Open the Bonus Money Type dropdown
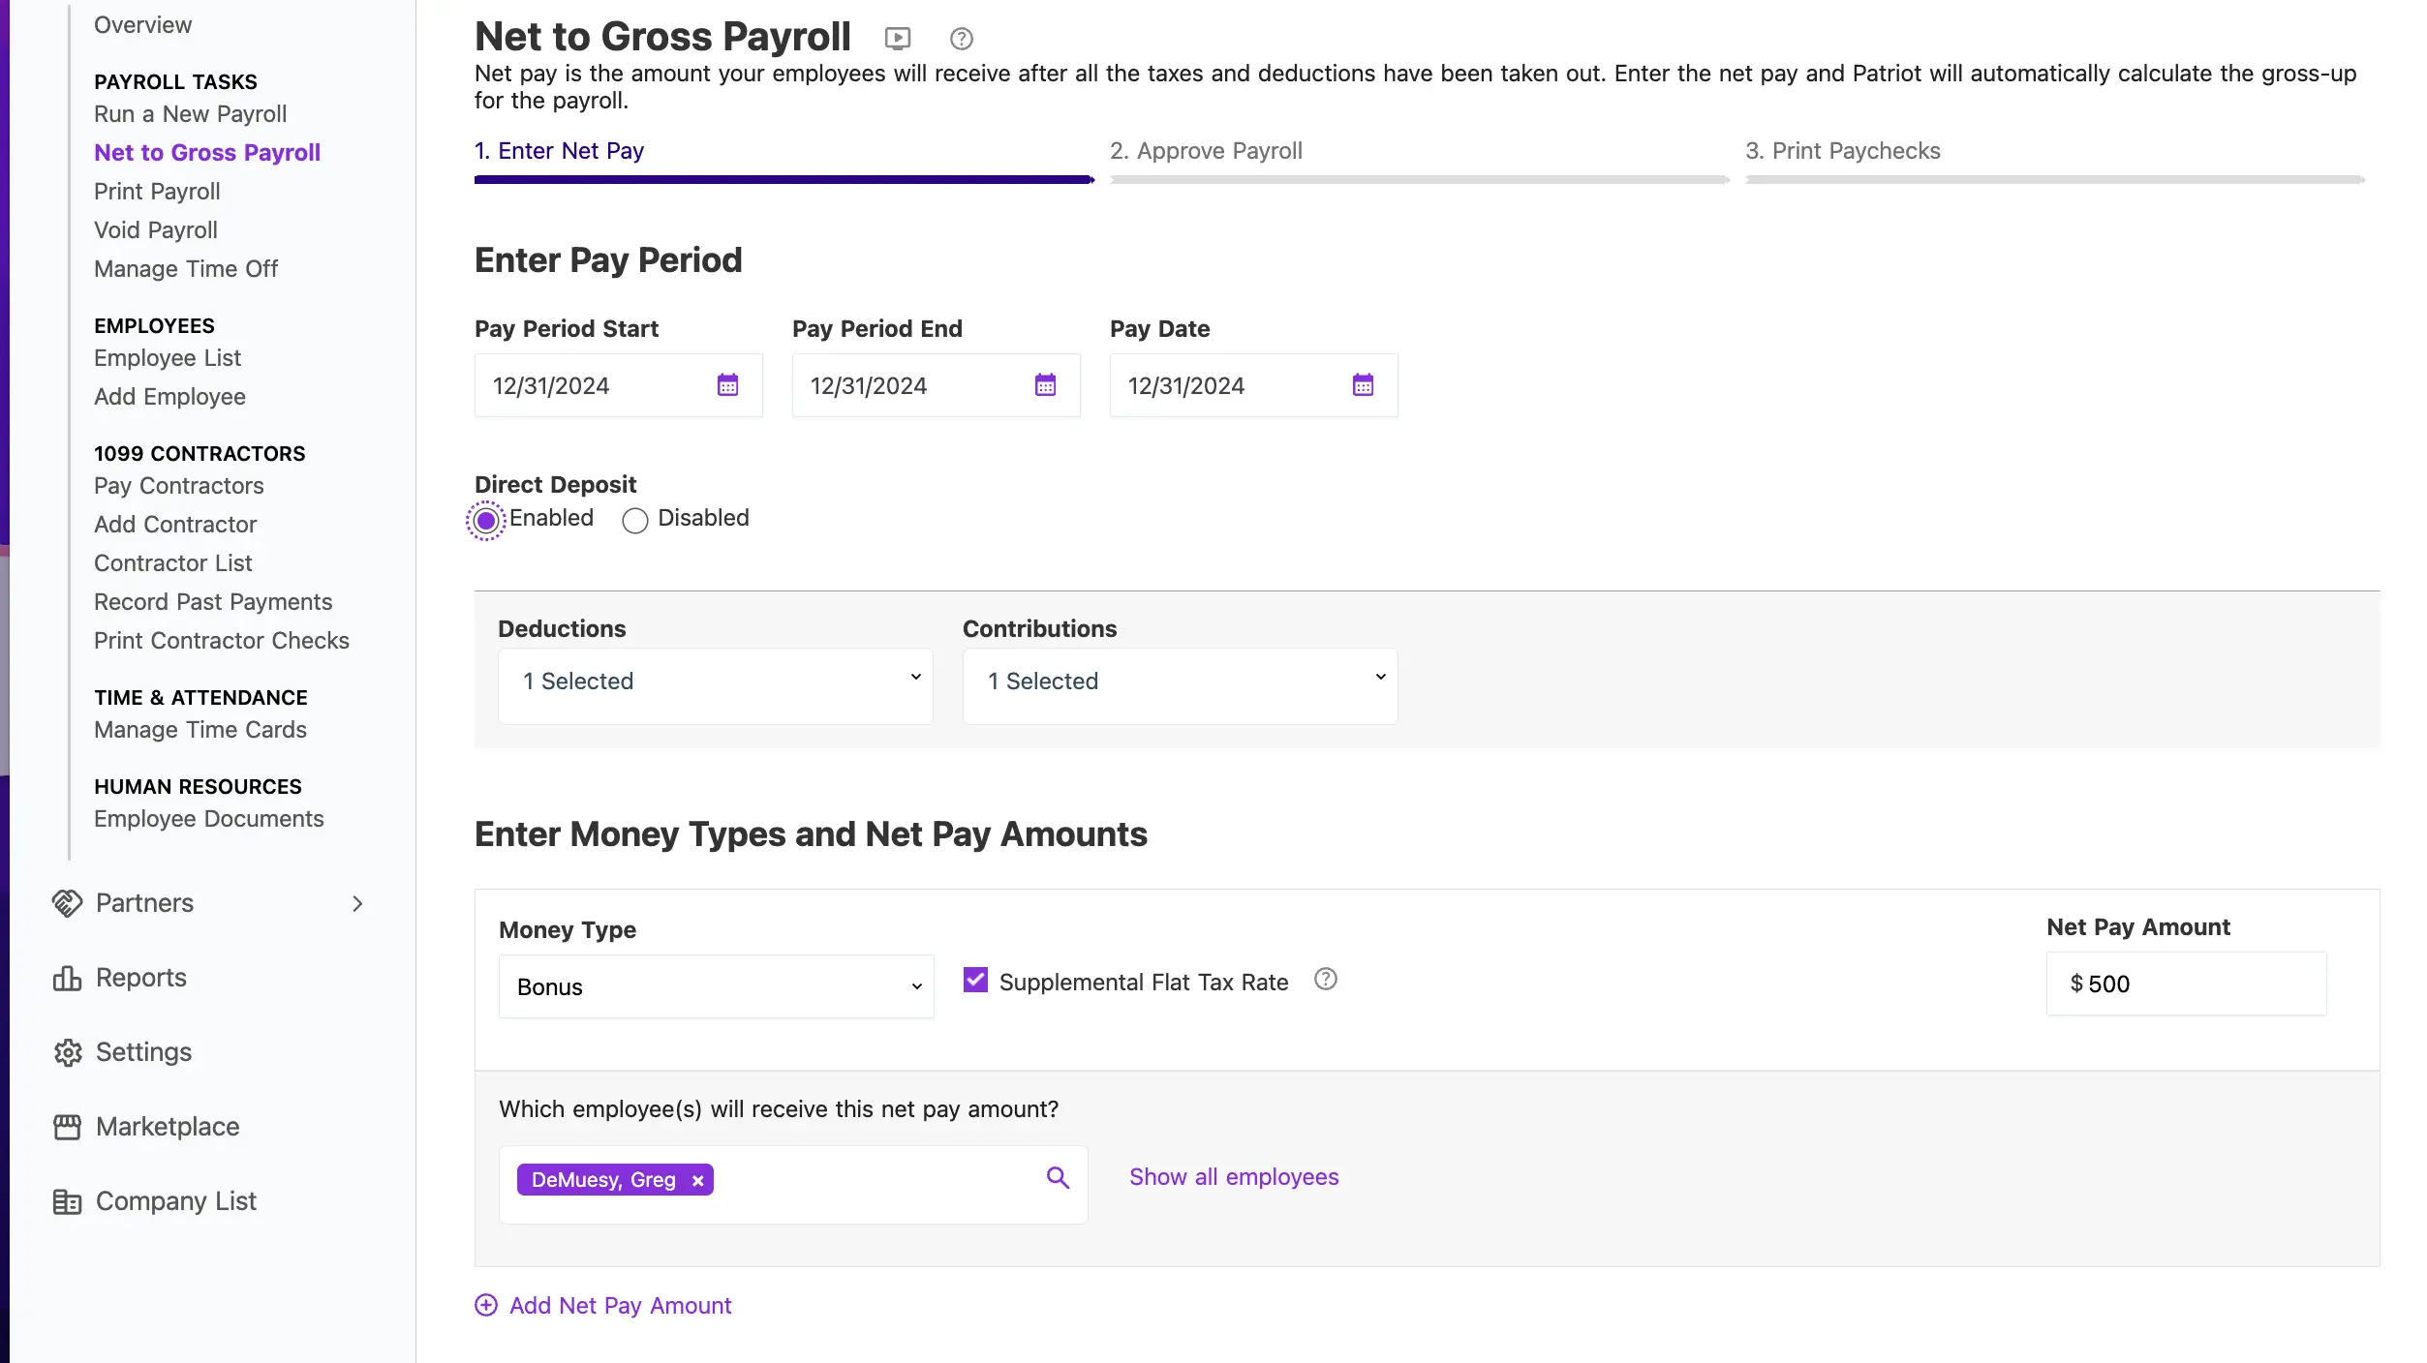The height and width of the screenshot is (1363, 2427). click(x=716, y=986)
